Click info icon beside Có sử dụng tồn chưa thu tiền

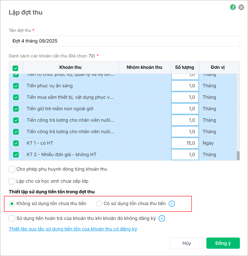pyautogui.click(x=172, y=204)
